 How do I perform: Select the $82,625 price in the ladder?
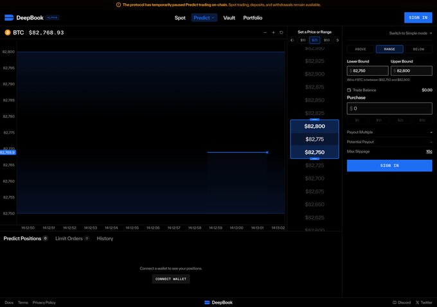pyautogui.click(x=315, y=218)
